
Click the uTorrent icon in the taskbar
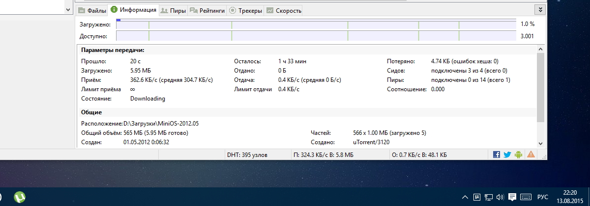pos(20,197)
